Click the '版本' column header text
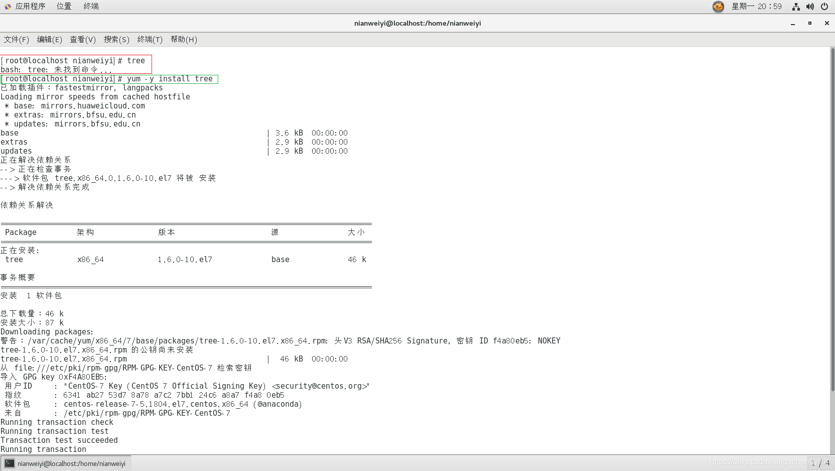 167,232
